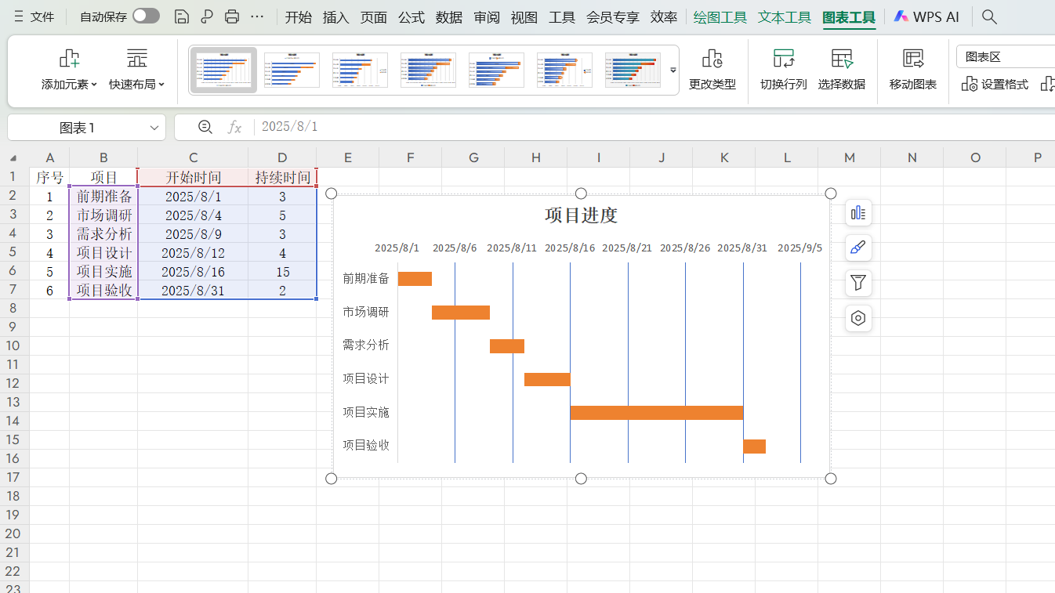Switch to the 插入 ribbon tab
Image resolution: width=1055 pixels, height=593 pixels.
click(x=335, y=16)
